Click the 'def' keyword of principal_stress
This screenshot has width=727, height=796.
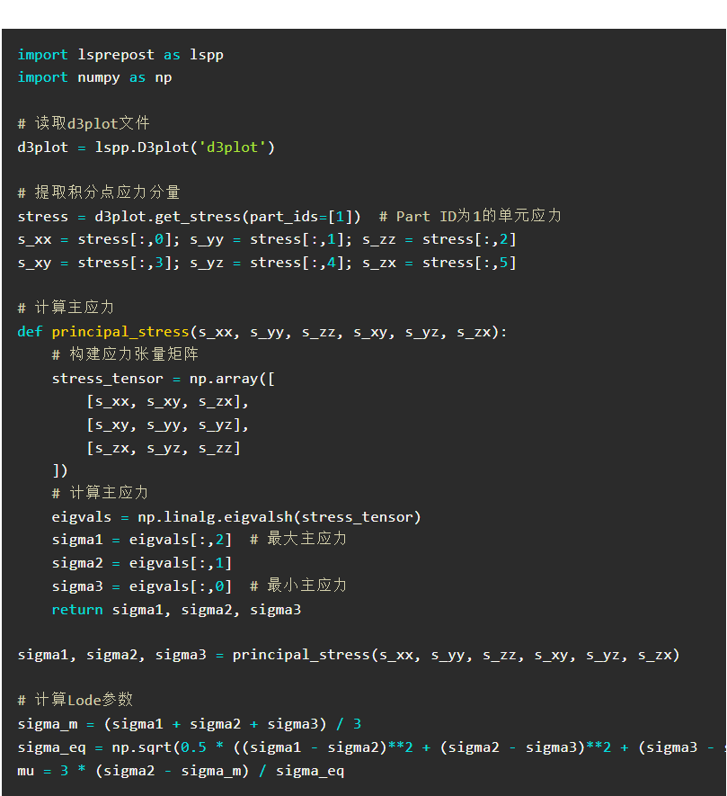coord(30,332)
